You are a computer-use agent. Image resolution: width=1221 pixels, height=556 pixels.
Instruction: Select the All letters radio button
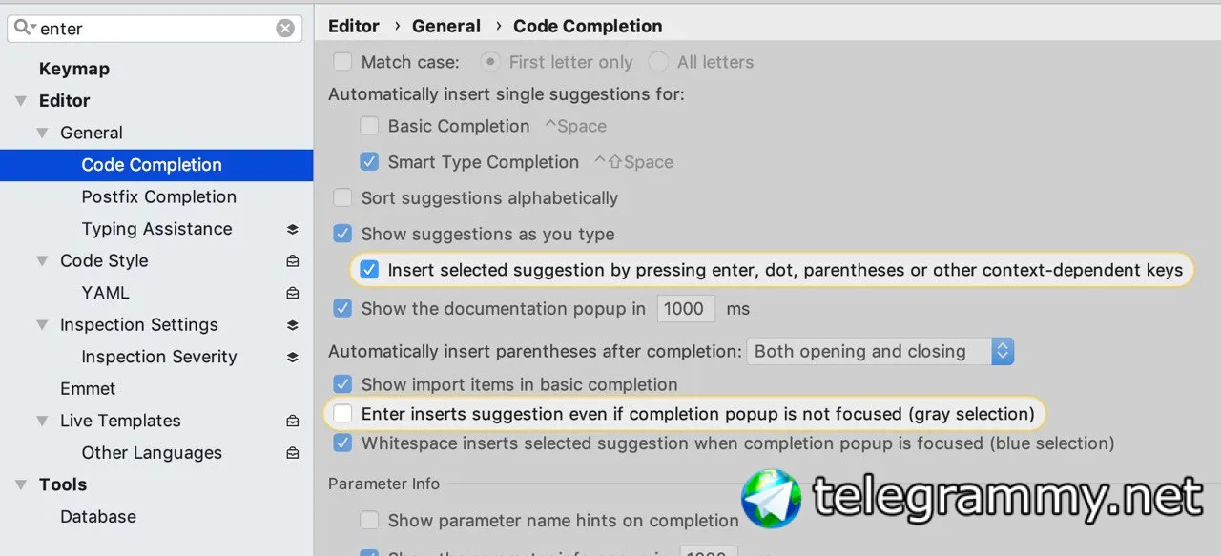click(658, 62)
